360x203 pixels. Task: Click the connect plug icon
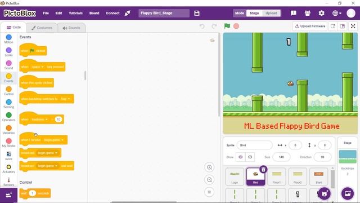pos(128,13)
